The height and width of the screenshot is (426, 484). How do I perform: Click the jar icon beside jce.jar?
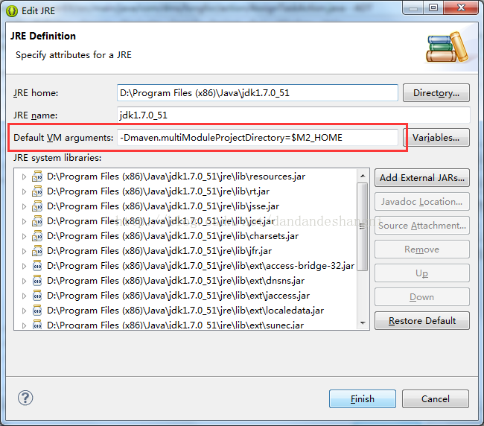pyautogui.click(x=37, y=221)
